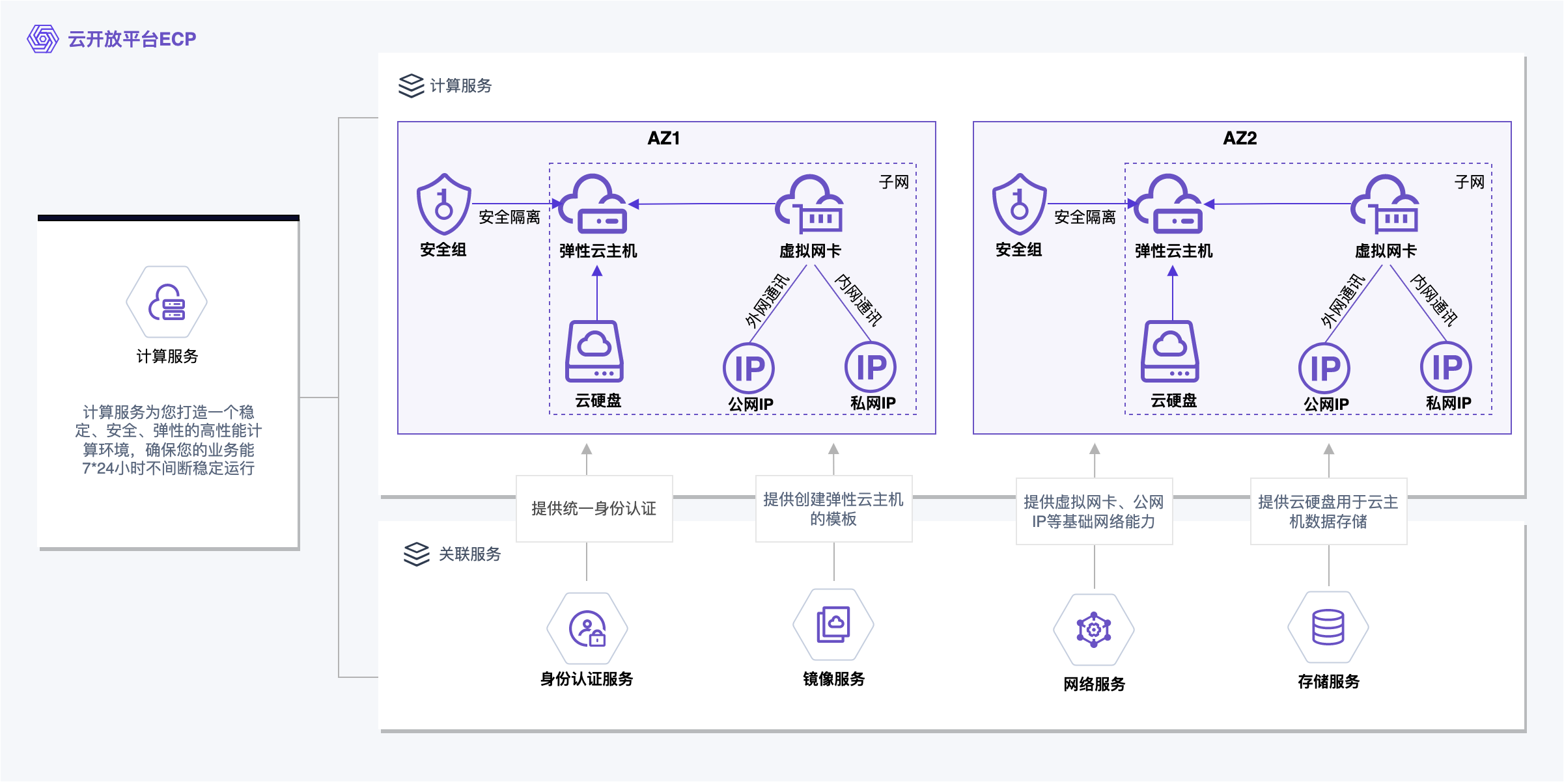
Task: Click the 云开放平台ECP logo icon
Action: pos(43,39)
